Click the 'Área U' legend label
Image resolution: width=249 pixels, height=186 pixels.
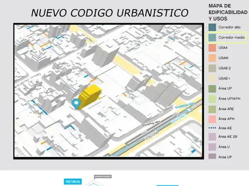[x=224, y=147]
